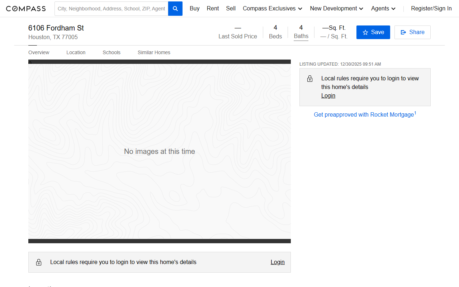Click the lock icon below the photo

tap(39, 263)
